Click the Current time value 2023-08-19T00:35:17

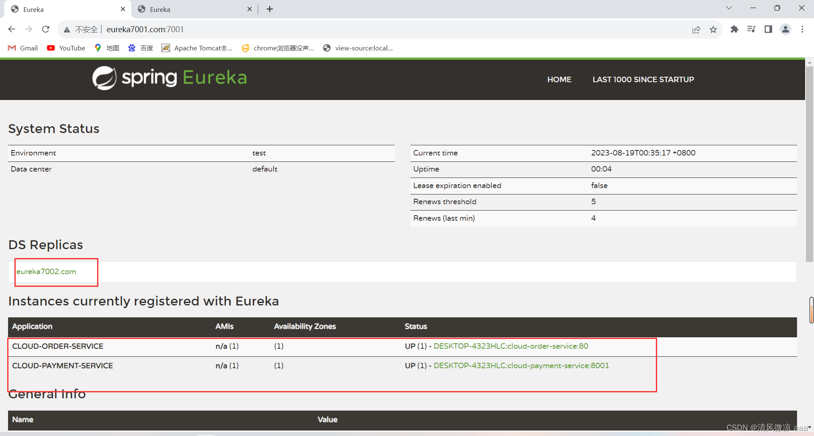tap(643, 153)
